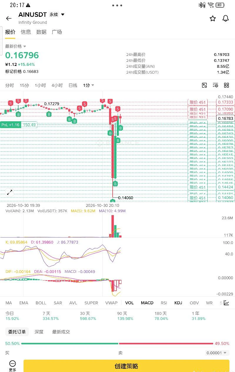Open the 深度 depth tab
Screen dimensions: 235x372
click(x=39, y=332)
